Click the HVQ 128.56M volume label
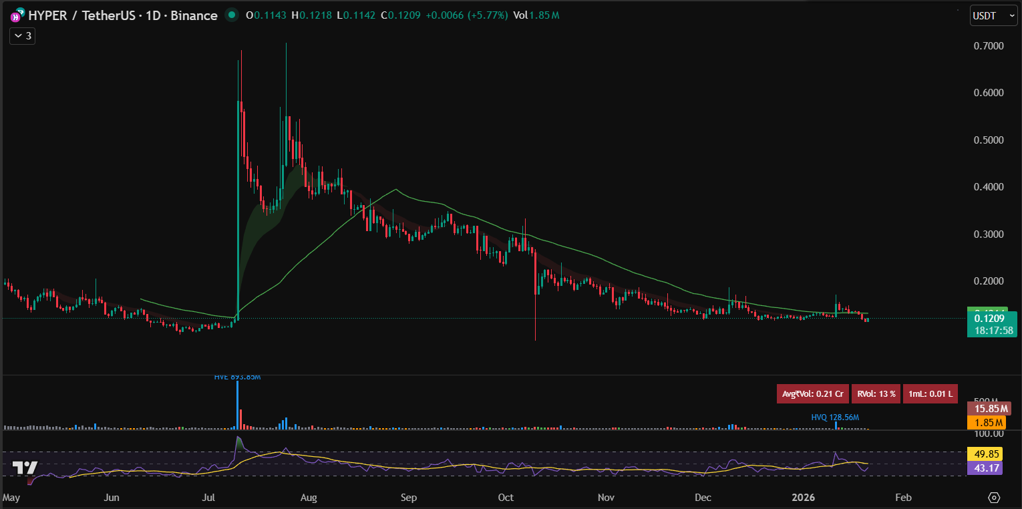 pyautogui.click(x=834, y=417)
